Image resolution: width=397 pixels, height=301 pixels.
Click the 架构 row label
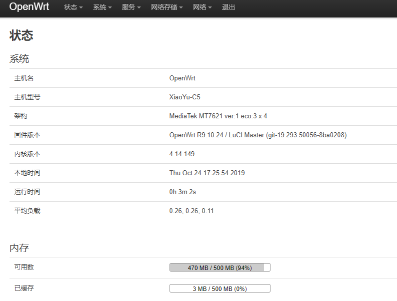20,116
